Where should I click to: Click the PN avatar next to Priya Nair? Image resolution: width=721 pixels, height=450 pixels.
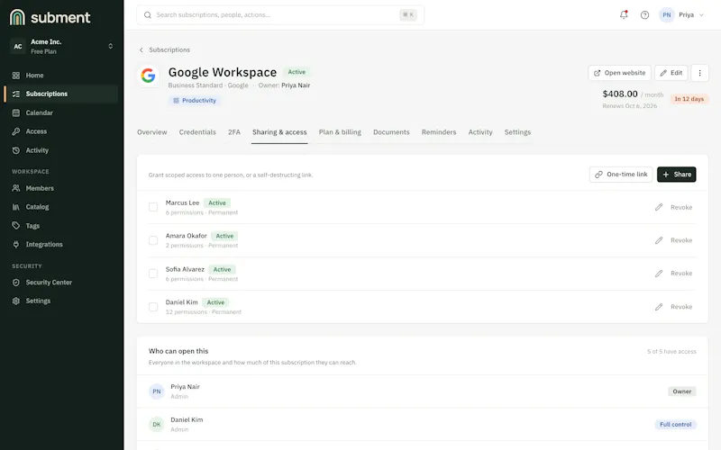click(156, 391)
